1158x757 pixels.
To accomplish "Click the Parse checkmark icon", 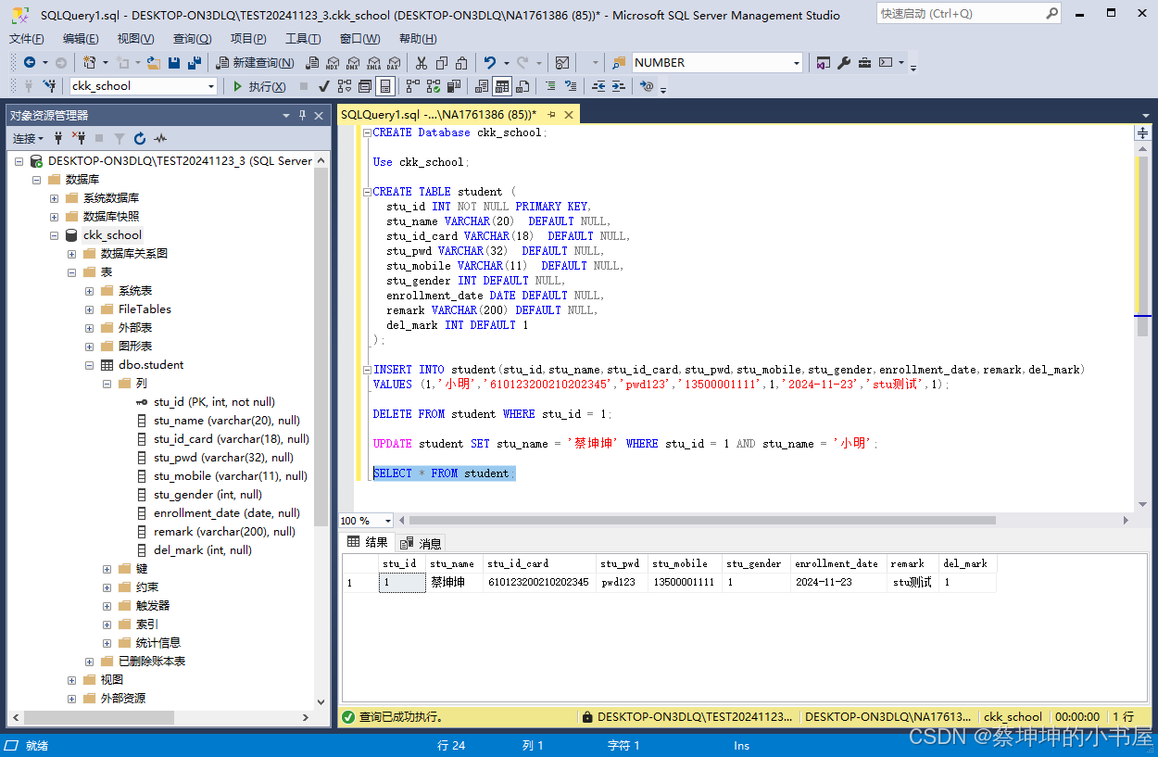I will [324, 86].
